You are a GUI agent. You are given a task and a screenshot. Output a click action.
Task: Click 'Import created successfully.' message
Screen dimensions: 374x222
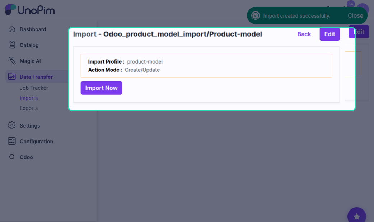[297, 16]
